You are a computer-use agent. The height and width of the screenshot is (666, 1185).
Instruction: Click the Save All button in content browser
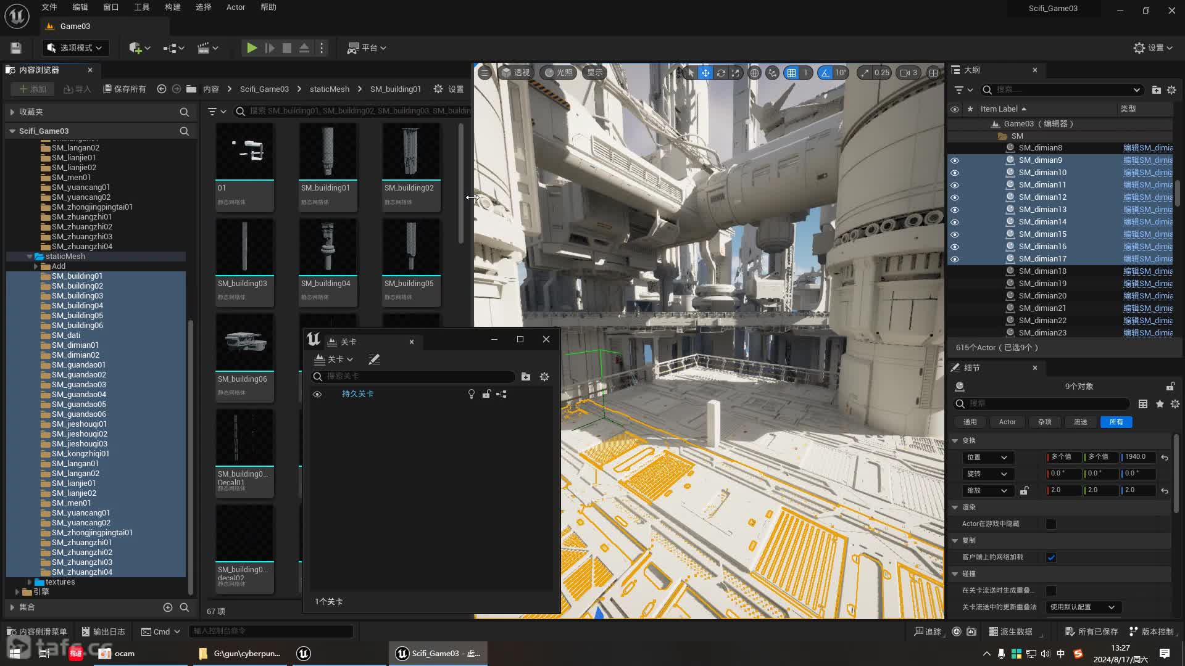point(124,89)
